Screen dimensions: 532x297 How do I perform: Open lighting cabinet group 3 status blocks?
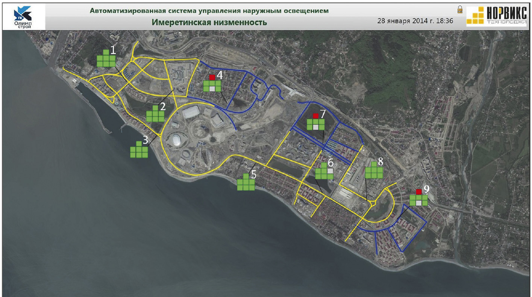pyautogui.click(x=139, y=149)
